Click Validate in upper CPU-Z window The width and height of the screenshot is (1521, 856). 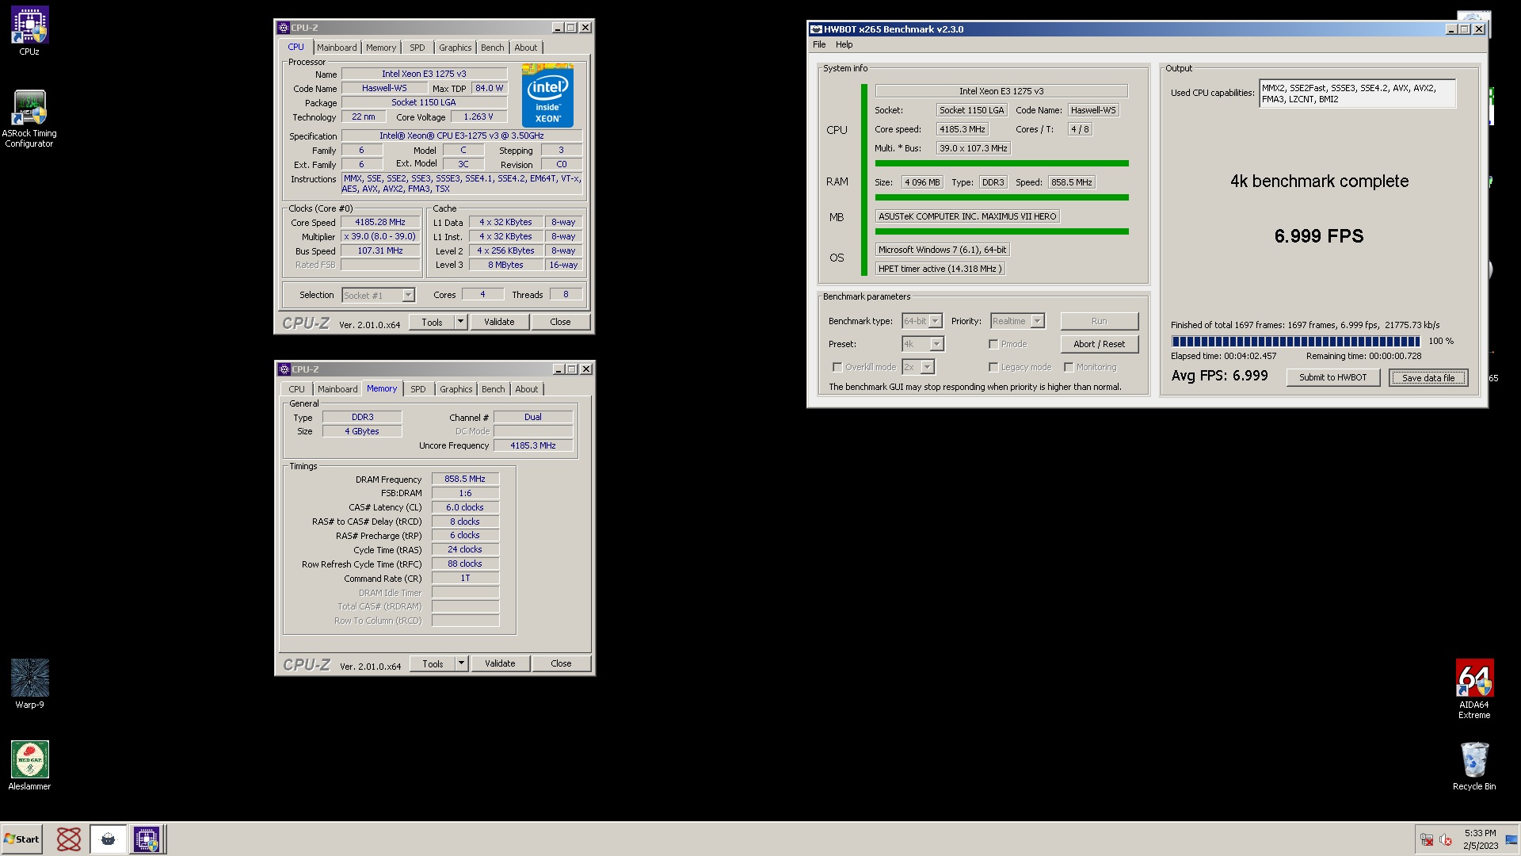point(500,322)
